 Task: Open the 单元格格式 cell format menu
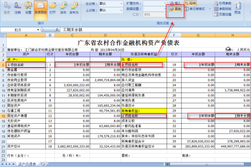pos(197,9)
